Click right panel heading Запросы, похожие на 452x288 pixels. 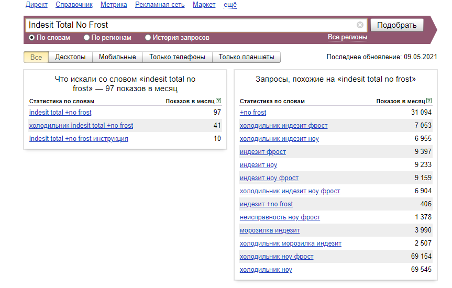[336, 79]
